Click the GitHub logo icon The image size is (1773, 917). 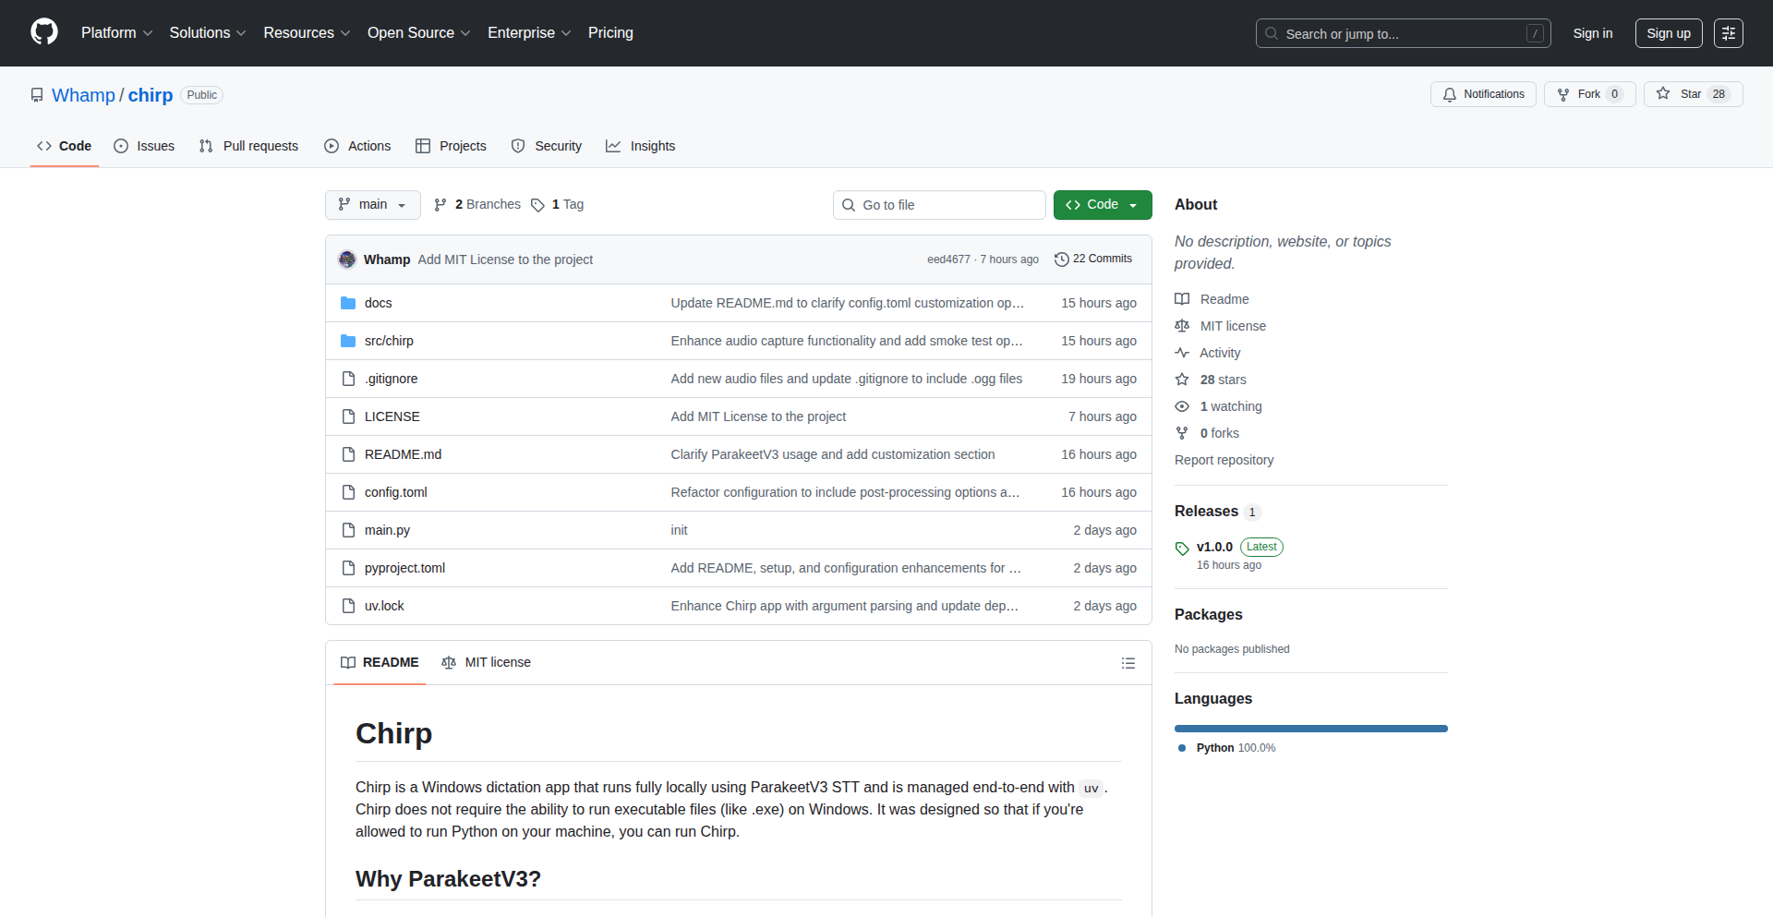click(44, 32)
